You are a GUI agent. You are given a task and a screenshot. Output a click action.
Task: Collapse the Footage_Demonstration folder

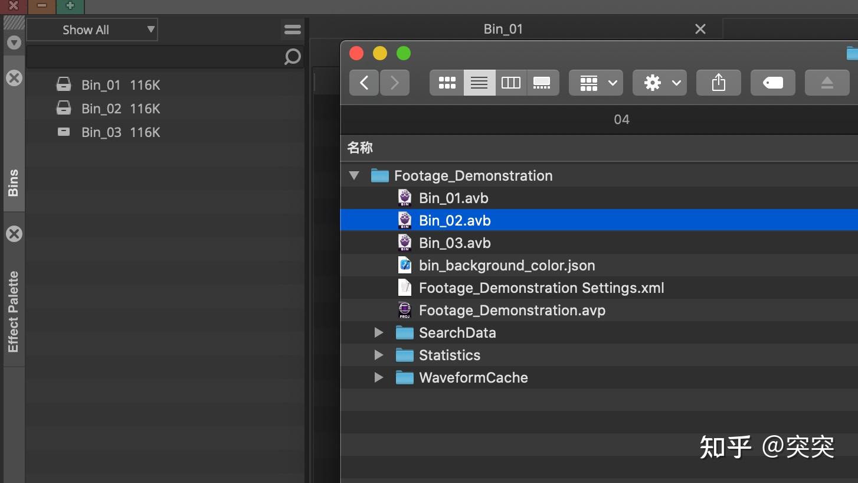(x=354, y=175)
